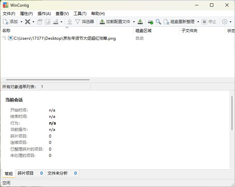Open the 文件(F) menu

point(9,14)
